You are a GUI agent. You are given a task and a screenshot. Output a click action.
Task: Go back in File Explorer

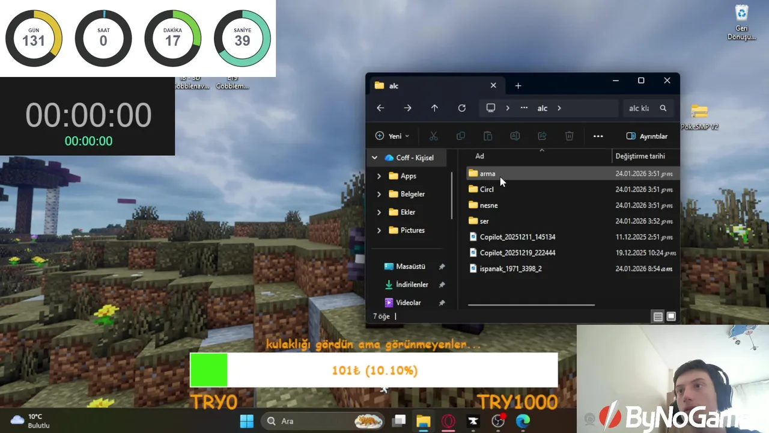point(380,108)
